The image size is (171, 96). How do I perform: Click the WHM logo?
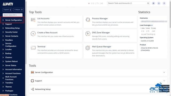[8, 4]
